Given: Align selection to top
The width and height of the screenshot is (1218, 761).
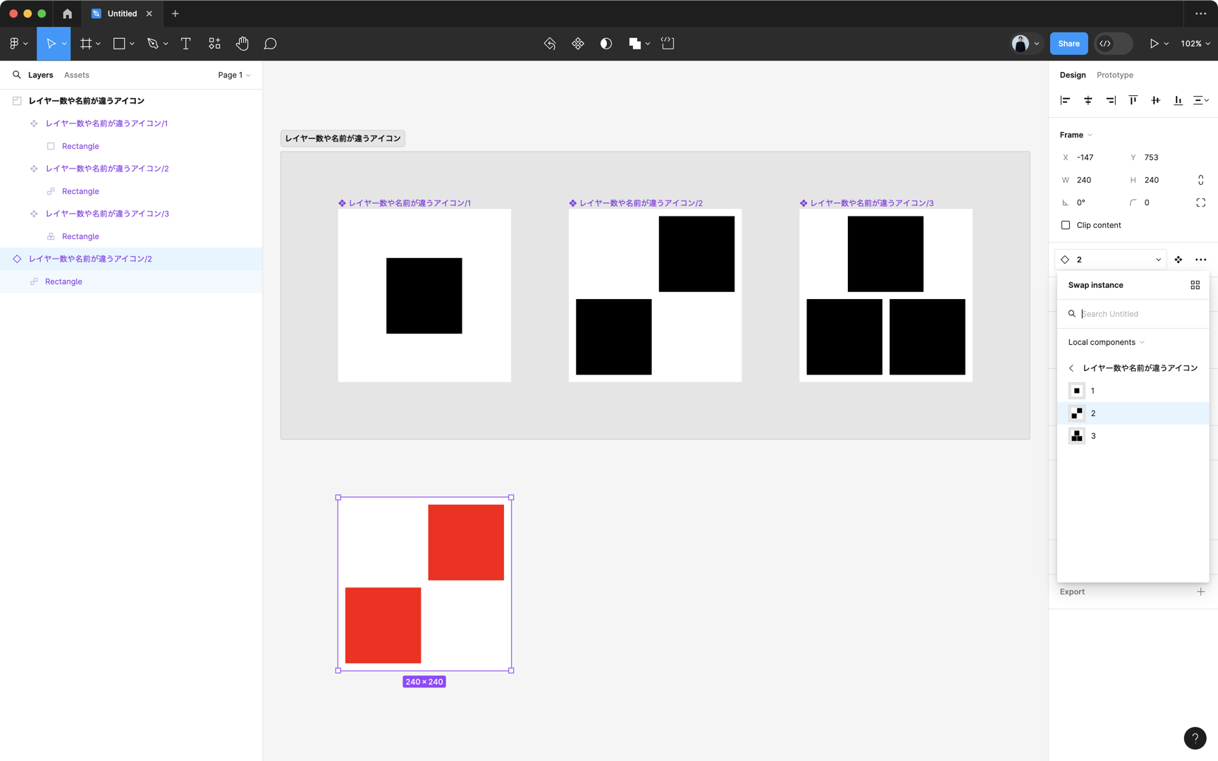Looking at the screenshot, I should click(1133, 101).
